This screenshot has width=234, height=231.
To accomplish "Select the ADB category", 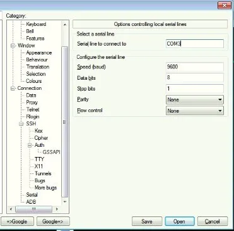I will click(31, 202).
